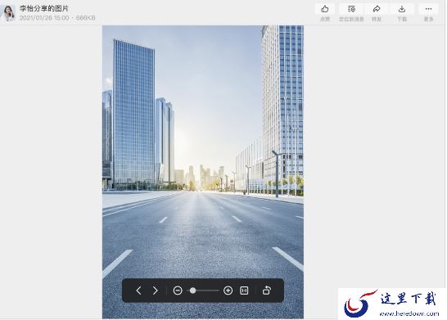This screenshot has height=320, width=447.
Task: Click the title '李怡分享的图片'
Action: coord(44,8)
